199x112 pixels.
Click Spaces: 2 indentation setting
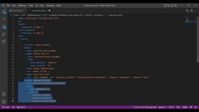(x=162, y=107)
